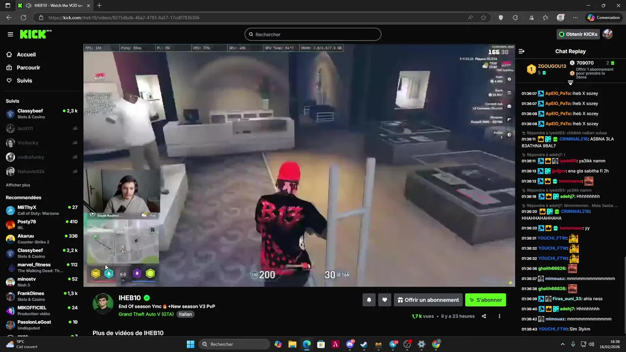The width and height of the screenshot is (626, 352).
Task: Open the hamburger sidebar menu
Action: (x=10, y=34)
